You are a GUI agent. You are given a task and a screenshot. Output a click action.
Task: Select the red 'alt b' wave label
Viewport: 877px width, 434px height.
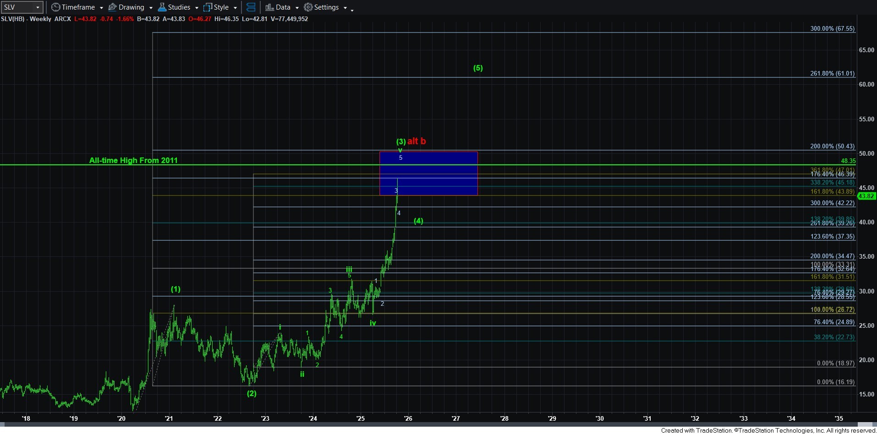point(417,141)
